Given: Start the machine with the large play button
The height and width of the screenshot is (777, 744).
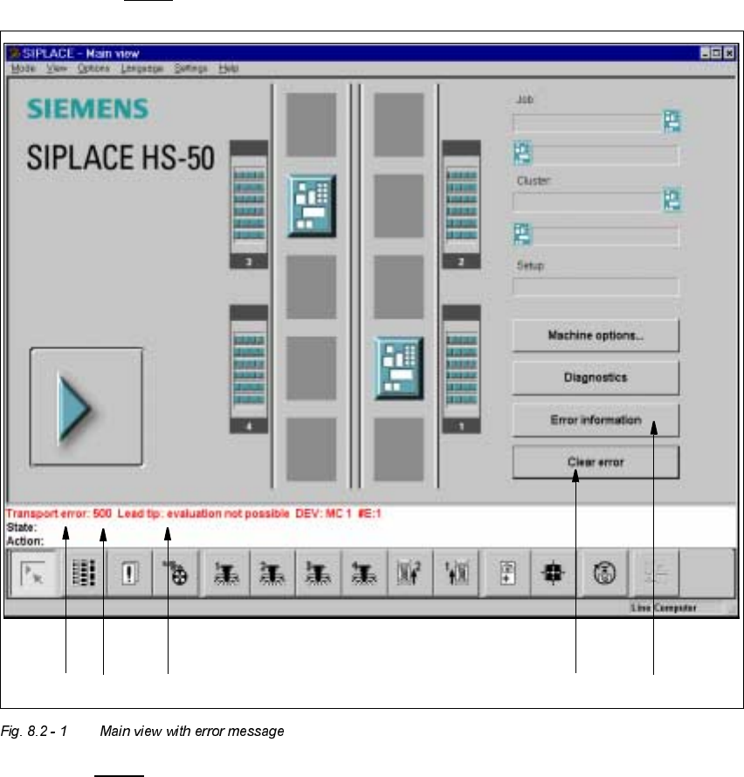Looking at the screenshot, I should tap(86, 407).
